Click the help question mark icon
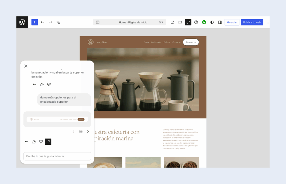The width and height of the screenshot is (286, 184). (x=196, y=22)
